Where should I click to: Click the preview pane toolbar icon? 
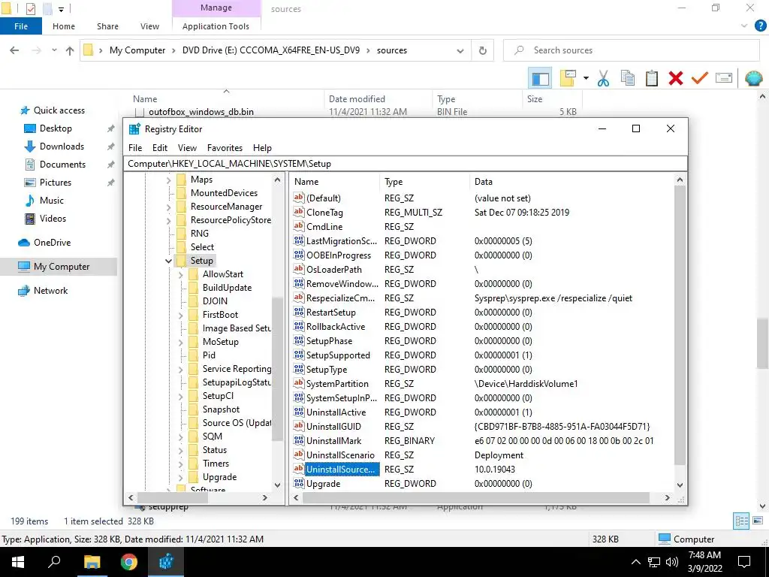click(540, 78)
